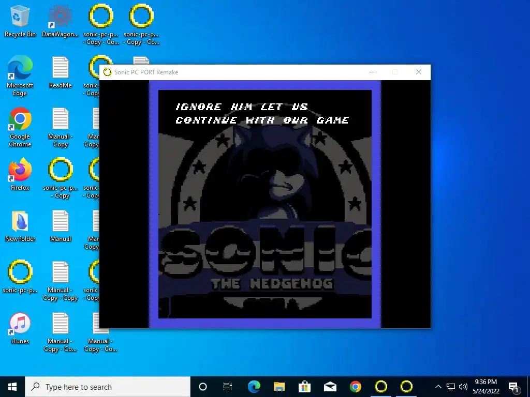Select the DataWagon shortcut on desktop

pyautogui.click(x=60, y=21)
